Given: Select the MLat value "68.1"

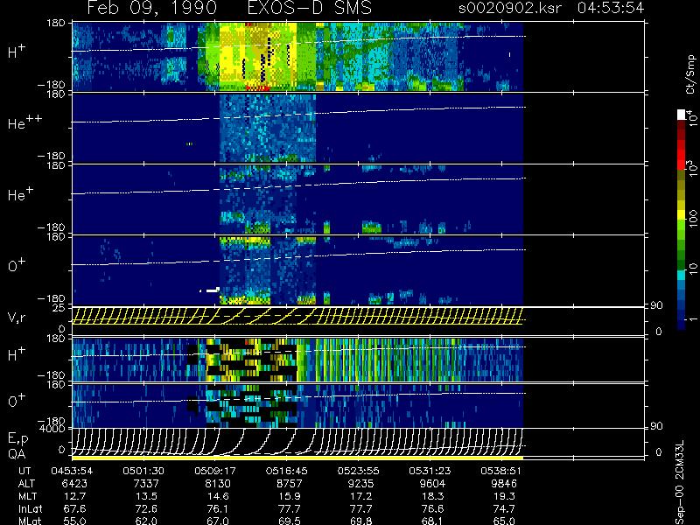Looking at the screenshot, I should pos(432,521).
